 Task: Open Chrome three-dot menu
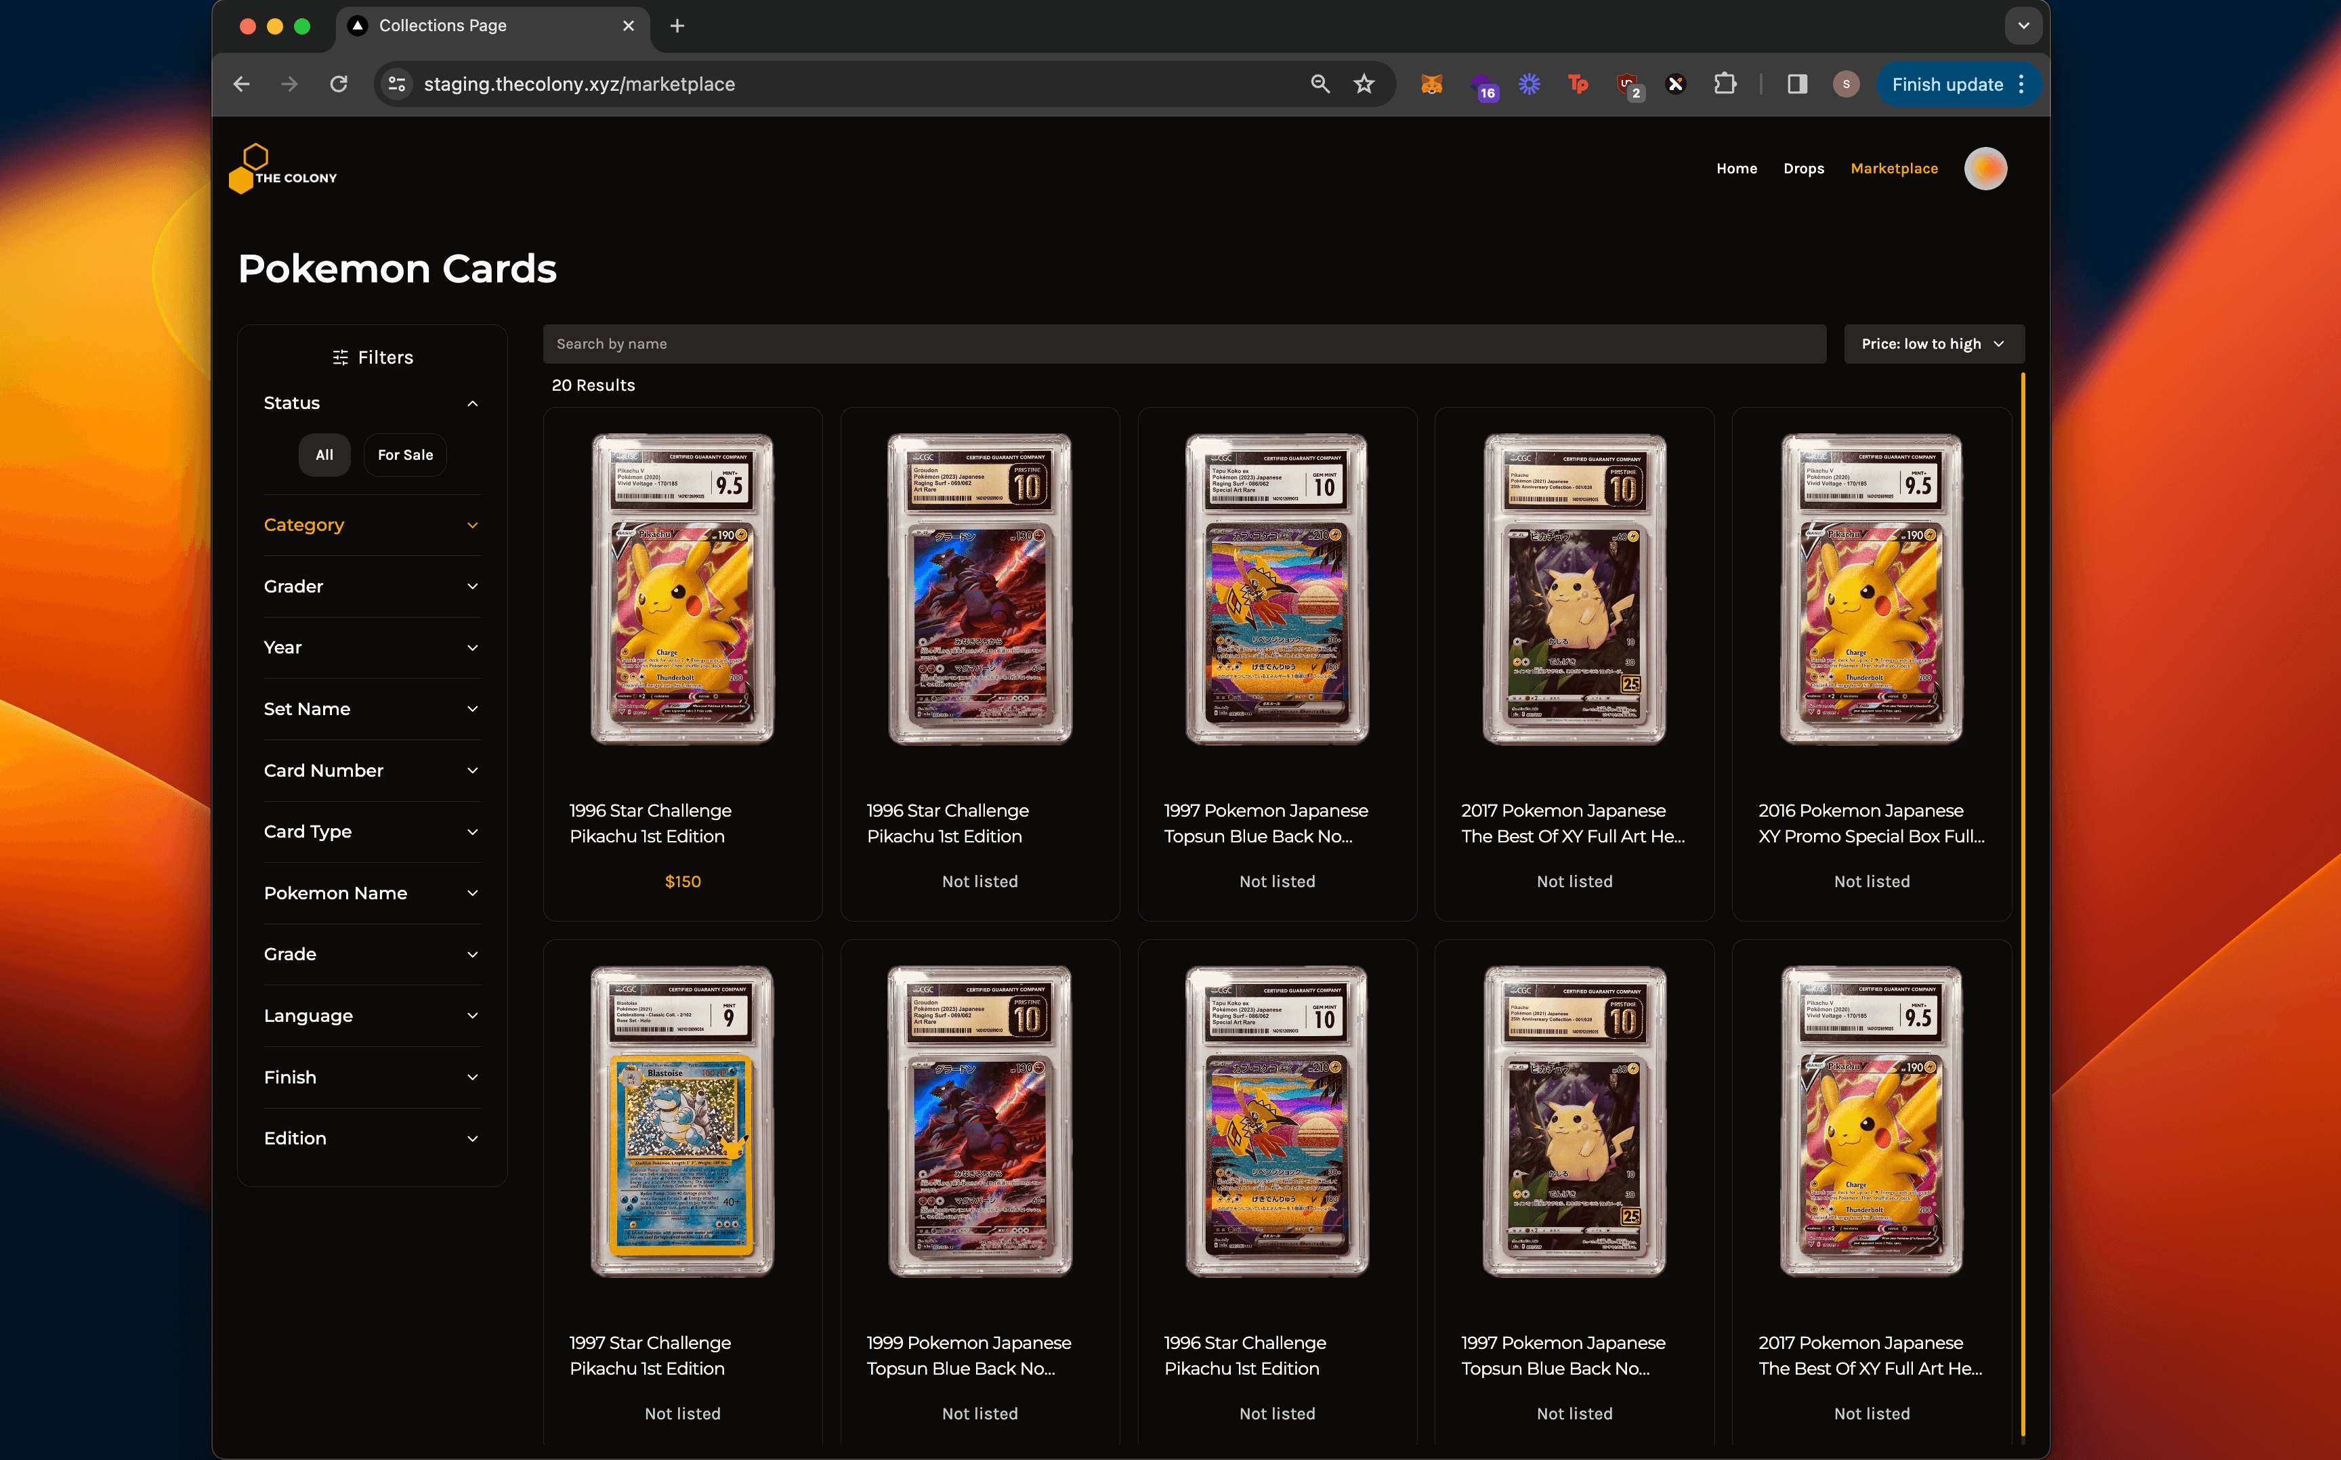2021,84
